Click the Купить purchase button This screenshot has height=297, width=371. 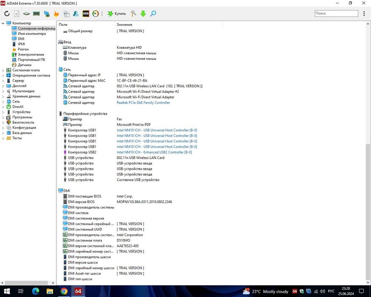pyautogui.click(x=117, y=14)
